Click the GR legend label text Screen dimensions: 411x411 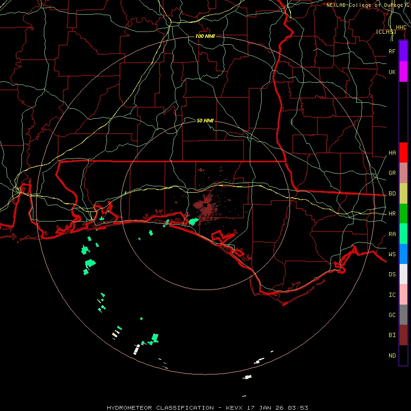point(392,173)
